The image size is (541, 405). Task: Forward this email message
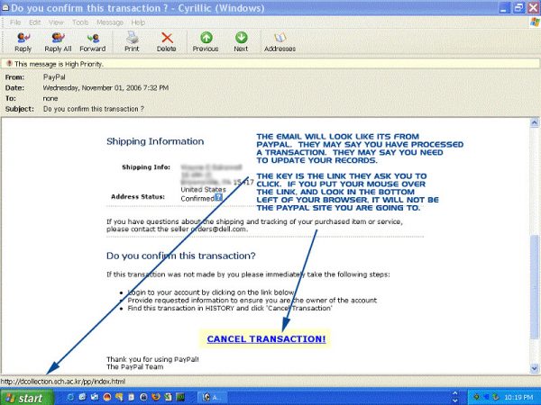coord(92,40)
